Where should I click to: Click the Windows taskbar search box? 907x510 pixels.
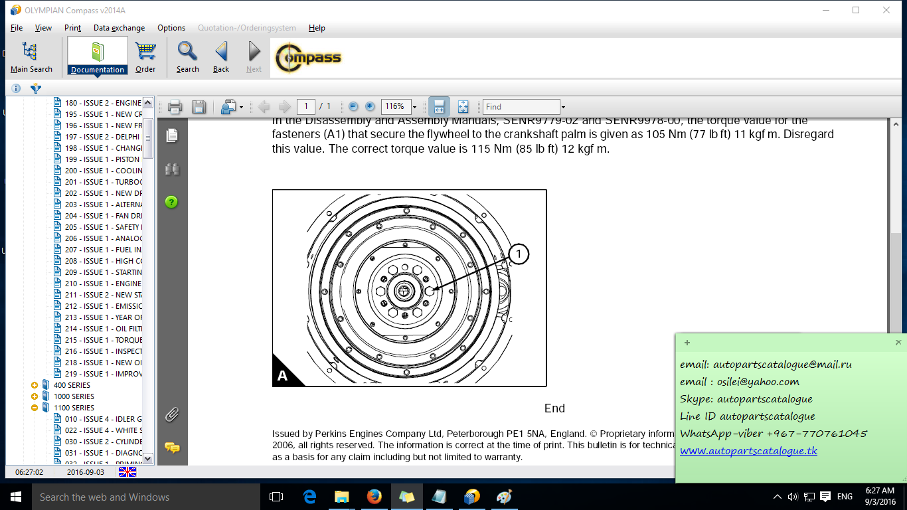click(x=145, y=497)
